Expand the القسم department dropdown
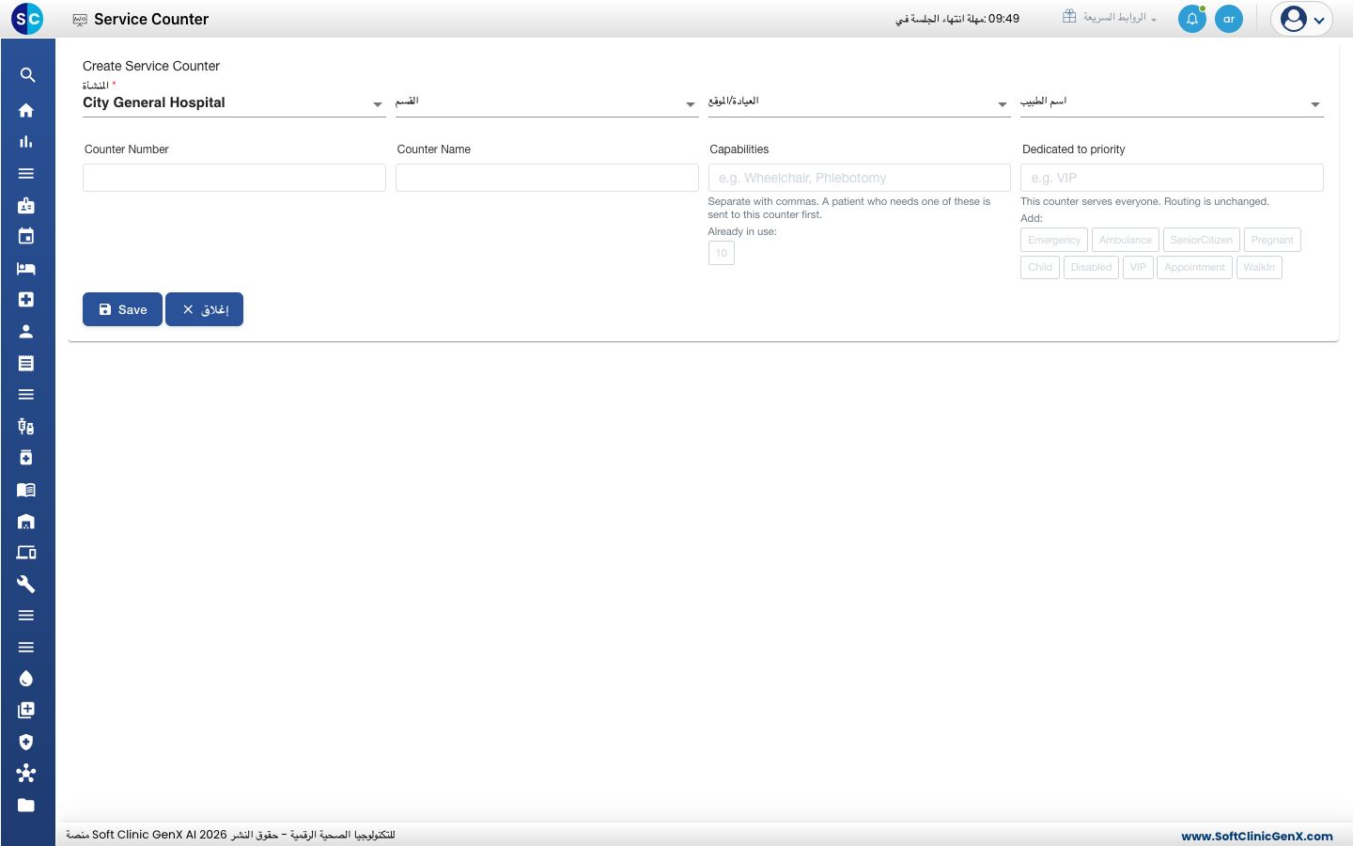Image resolution: width=1353 pixels, height=846 pixels. (547, 102)
